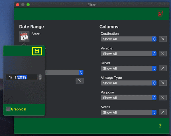Open help with the green question mark
The height and width of the screenshot is (136, 171).
coord(160,126)
